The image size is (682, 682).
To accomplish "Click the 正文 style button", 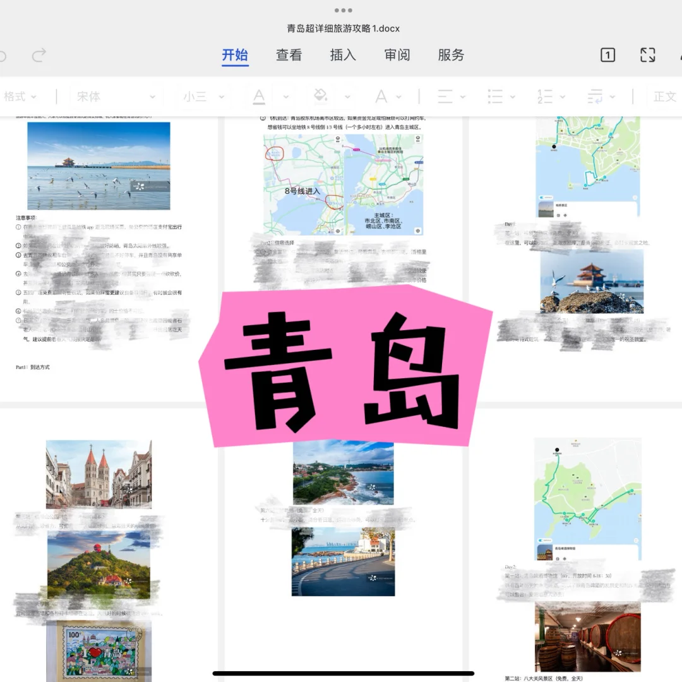I will [x=666, y=96].
